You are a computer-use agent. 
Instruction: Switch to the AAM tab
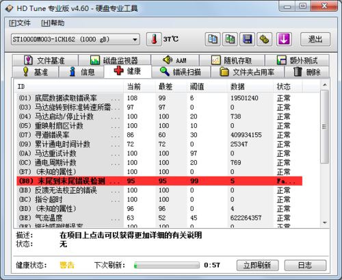[x=175, y=60]
